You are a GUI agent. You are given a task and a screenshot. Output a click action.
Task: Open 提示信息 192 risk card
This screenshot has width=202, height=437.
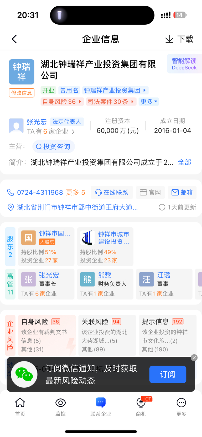(168, 335)
